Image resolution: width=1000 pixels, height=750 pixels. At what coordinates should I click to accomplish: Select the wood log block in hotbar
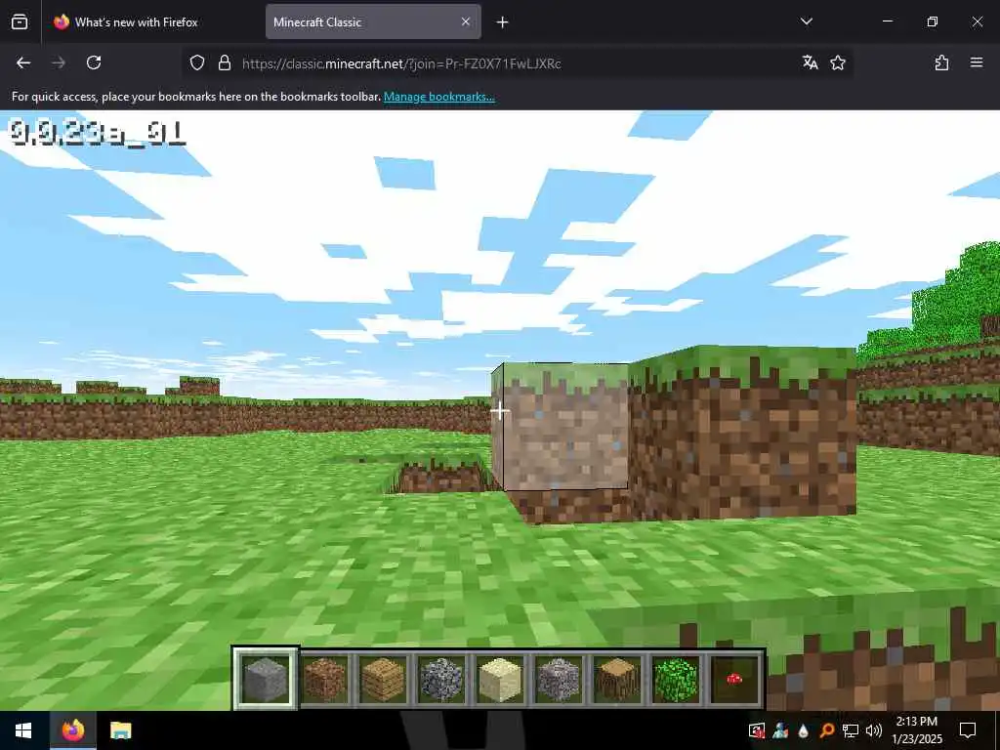(x=617, y=680)
